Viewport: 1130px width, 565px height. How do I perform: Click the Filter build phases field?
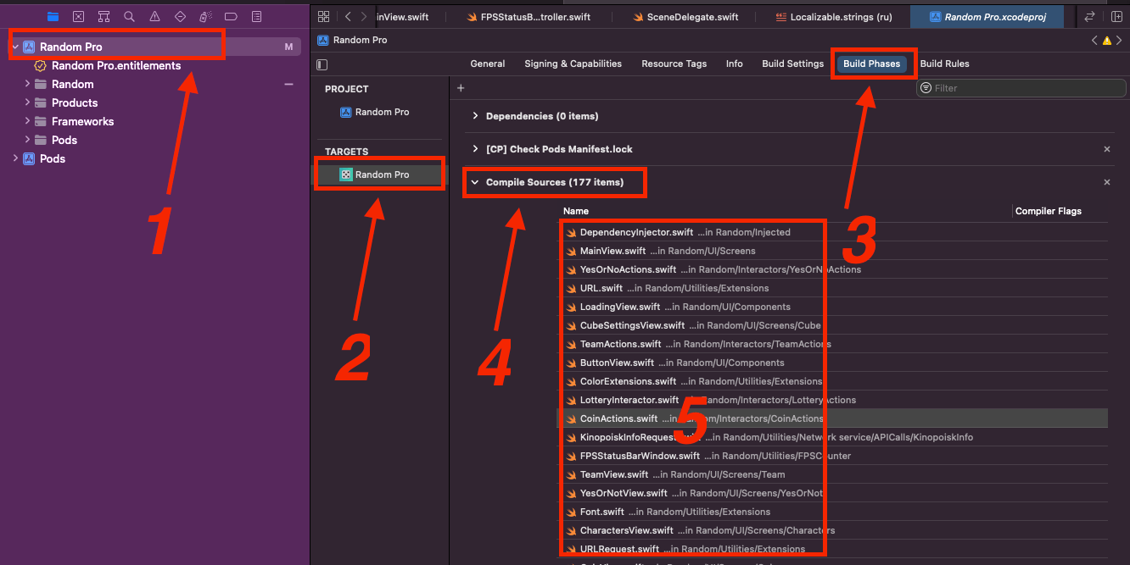pos(1021,88)
